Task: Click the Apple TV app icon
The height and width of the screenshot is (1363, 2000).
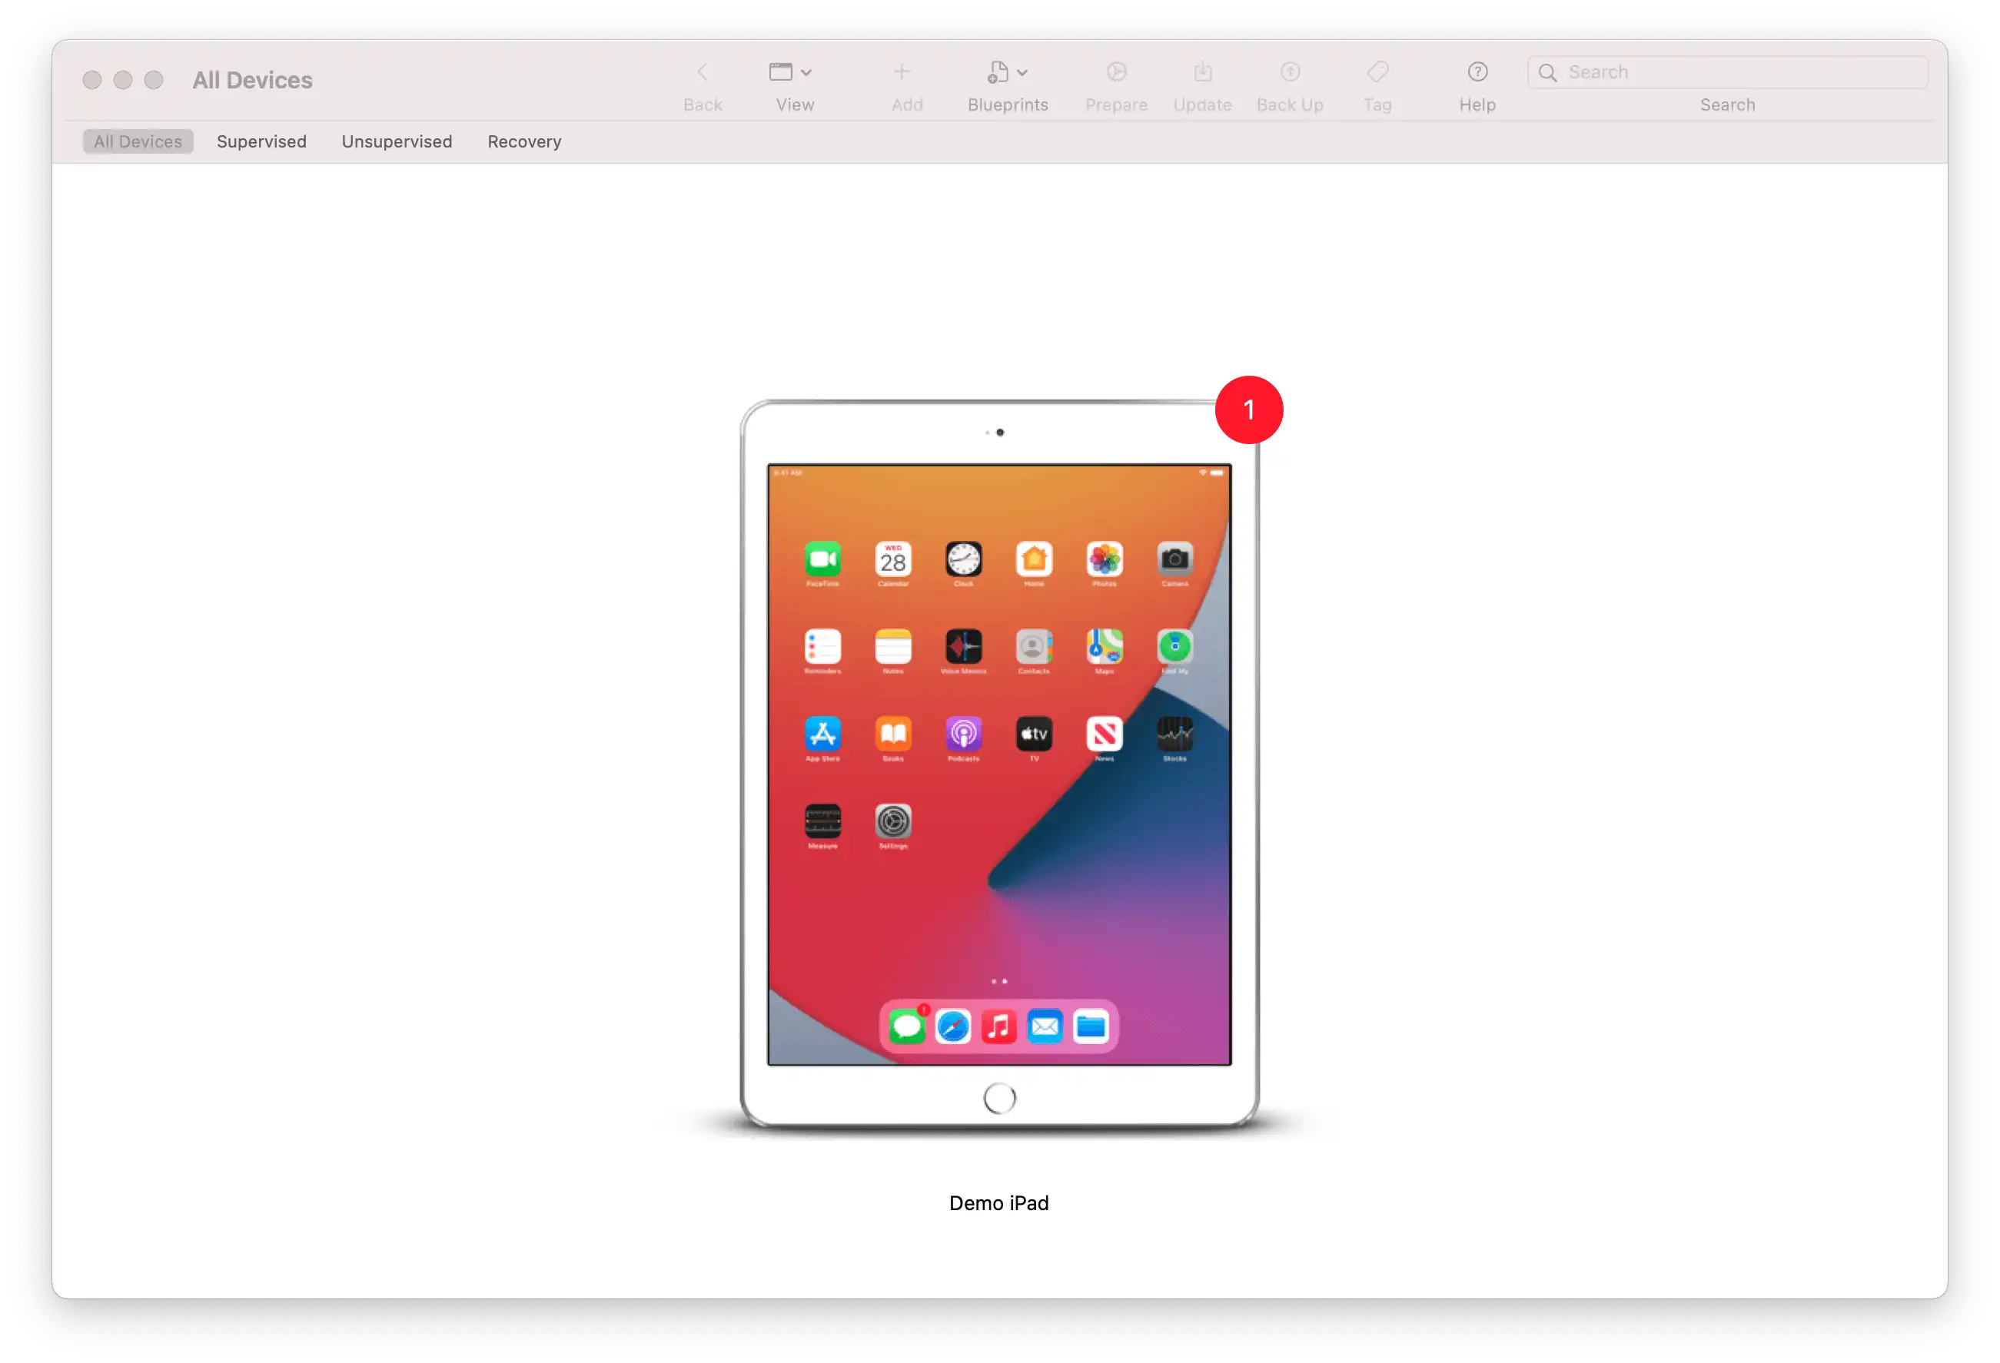Action: pyautogui.click(x=1034, y=734)
